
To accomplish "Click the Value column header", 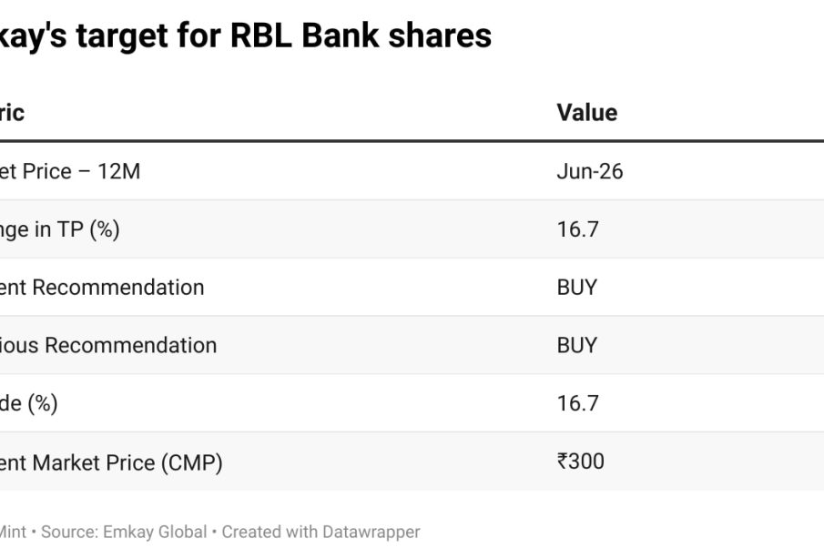I will tap(586, 113).
